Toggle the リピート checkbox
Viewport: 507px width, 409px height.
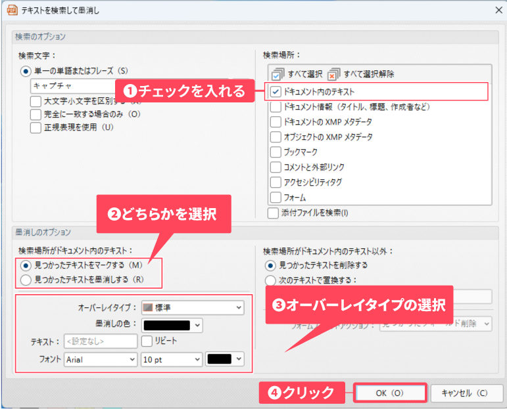[147, 341]
